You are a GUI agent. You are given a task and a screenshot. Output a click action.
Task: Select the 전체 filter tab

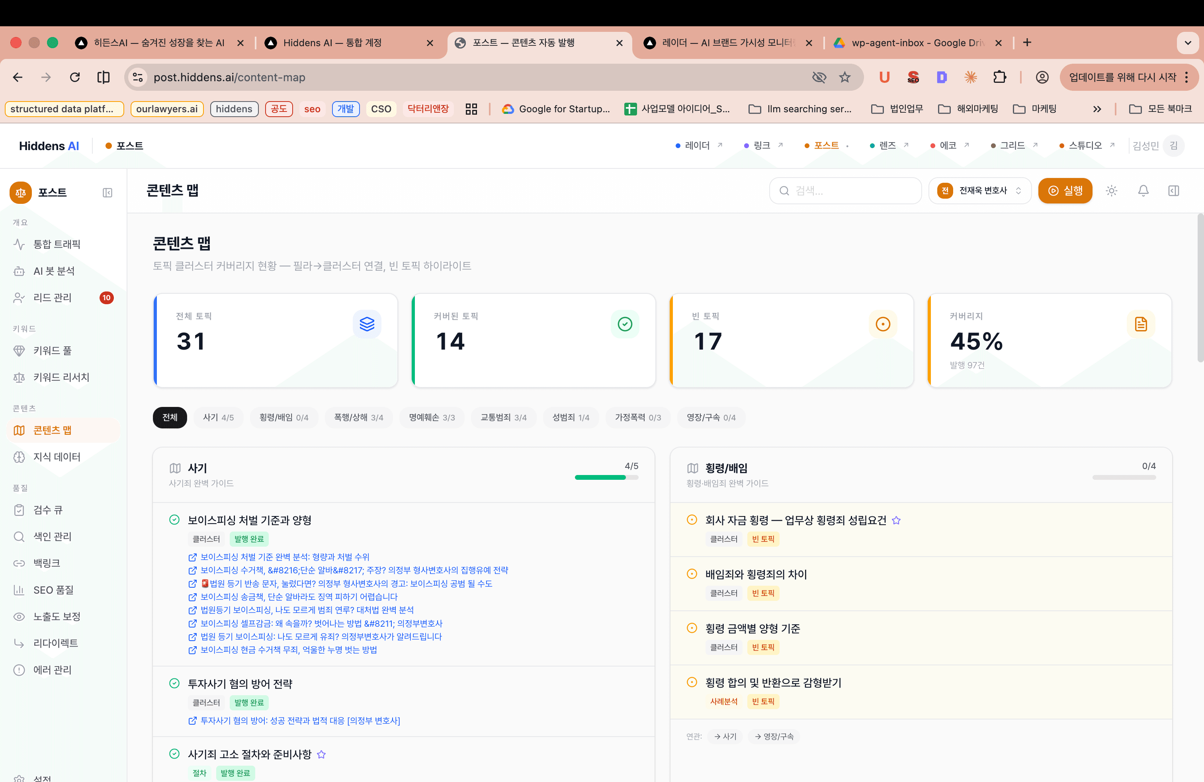pyautogui.click(x=170, y=417)
